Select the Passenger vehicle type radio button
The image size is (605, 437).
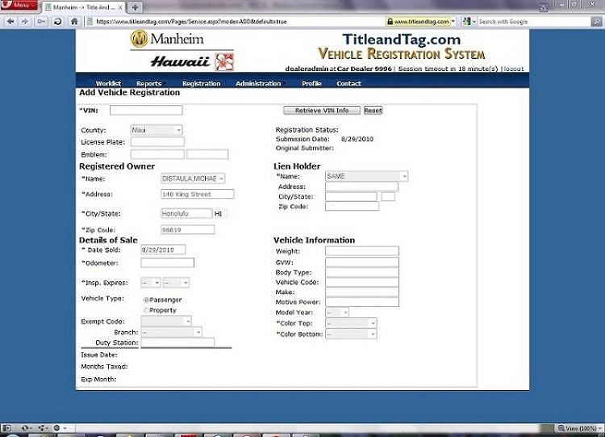146,300
